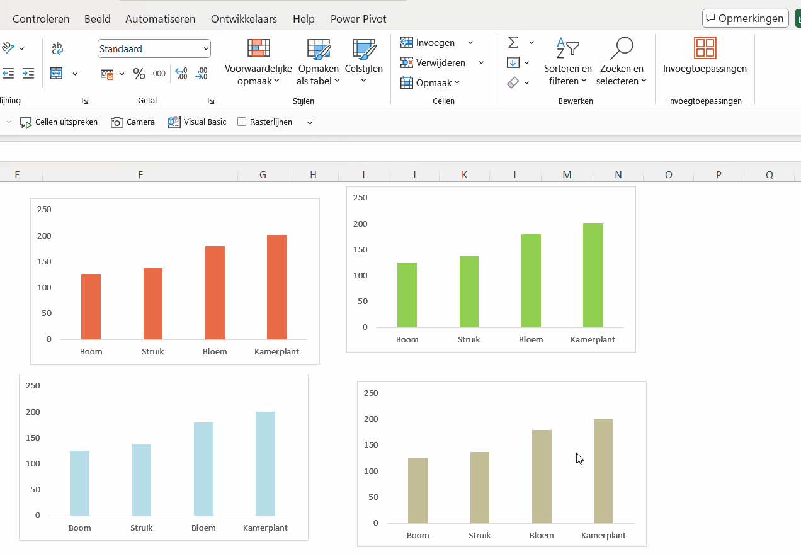Click the wrap text icon
The height and width of the screenshot is (554, 801).
[57, 48]
